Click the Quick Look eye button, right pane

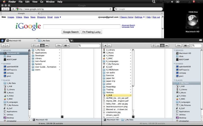coord(179,45)
